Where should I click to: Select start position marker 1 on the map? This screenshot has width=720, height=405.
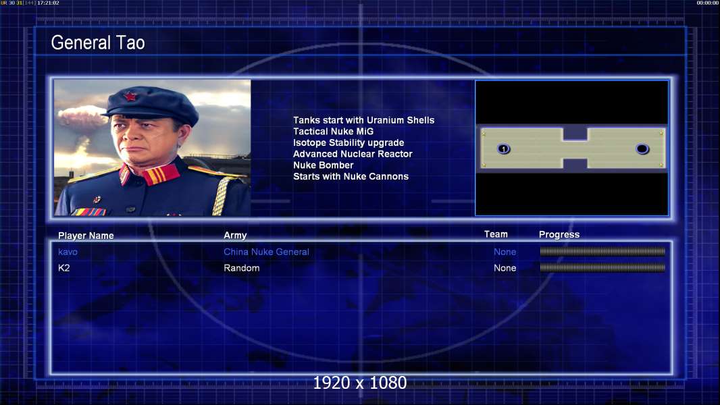(504, 148)
